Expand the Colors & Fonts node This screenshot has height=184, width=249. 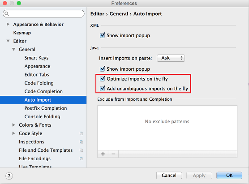pyautogui.click(x=13, y=125)
